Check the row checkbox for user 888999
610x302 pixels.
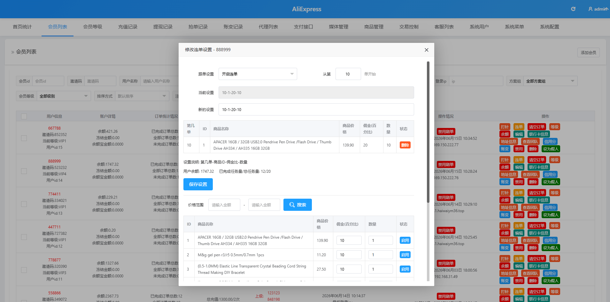point(24,171)
